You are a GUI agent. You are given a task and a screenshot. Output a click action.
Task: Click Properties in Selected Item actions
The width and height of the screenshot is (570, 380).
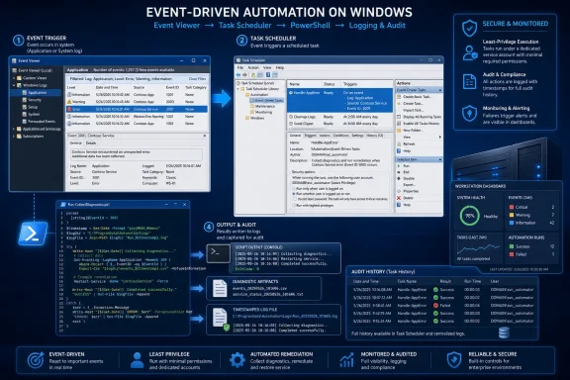[x=411, y=191]
